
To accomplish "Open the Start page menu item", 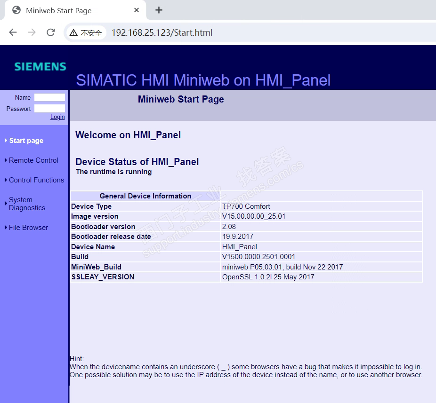I will (26, 141).
